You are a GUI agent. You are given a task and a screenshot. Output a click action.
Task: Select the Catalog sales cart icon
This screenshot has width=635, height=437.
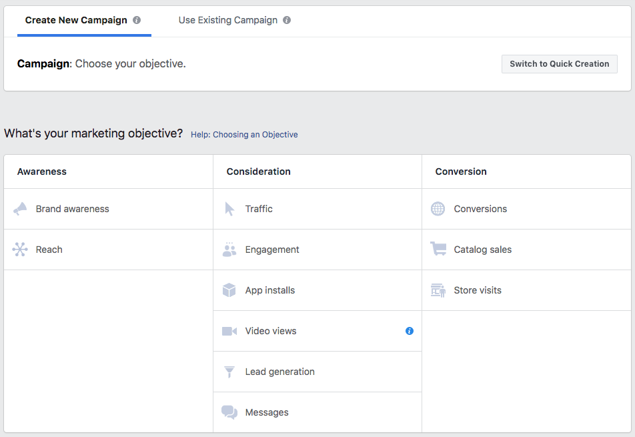[438, 250]
